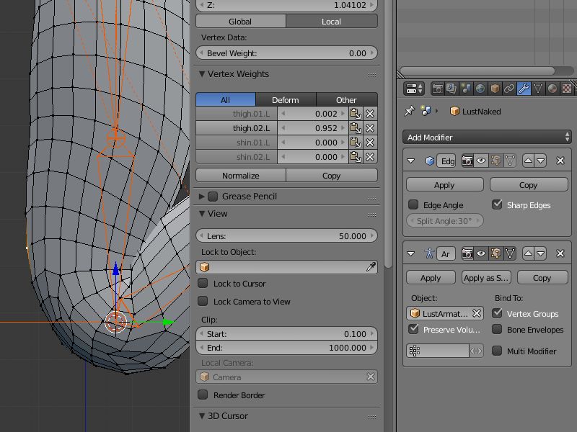Select the Texture properties checkered icon
The image size is (577, 432).
pos(568,89)
